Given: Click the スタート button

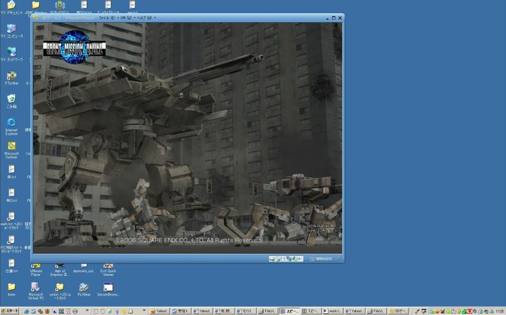Looking at the screenshot, I should (9, 311).
